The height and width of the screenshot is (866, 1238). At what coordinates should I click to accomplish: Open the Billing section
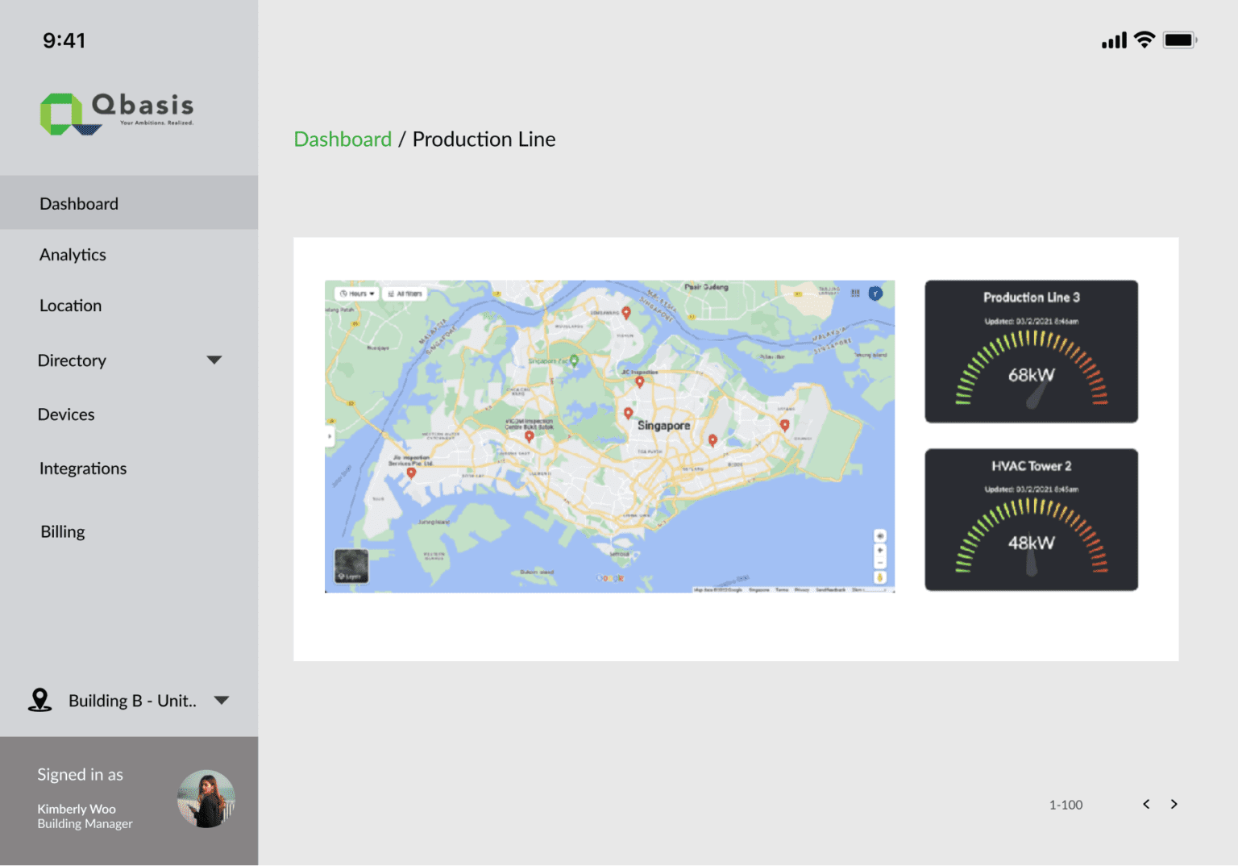coord(62,531)
